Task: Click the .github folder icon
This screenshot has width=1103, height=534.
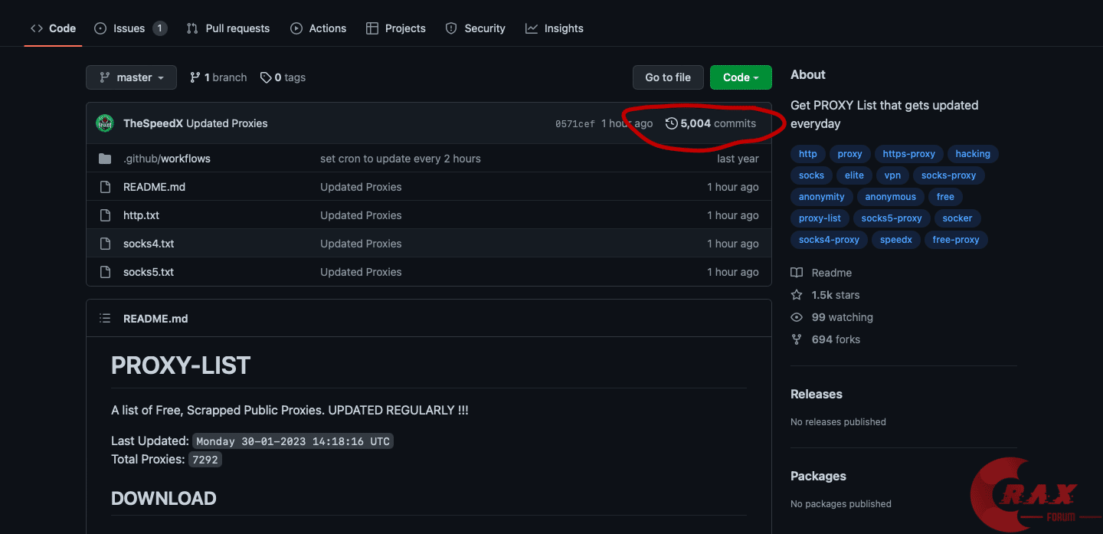Action: pos(105,159)
